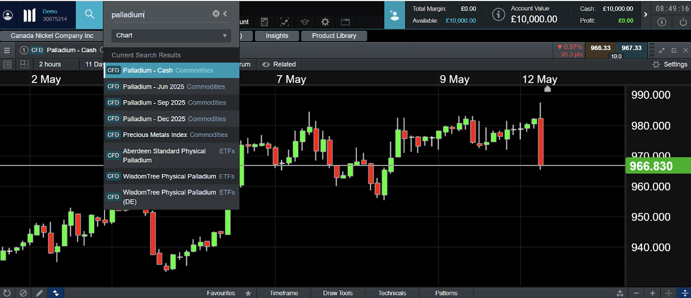The width and height of the screenshot is (691, 298).
Task: Click the chart number 1 link badge
Action: (24, 50)
